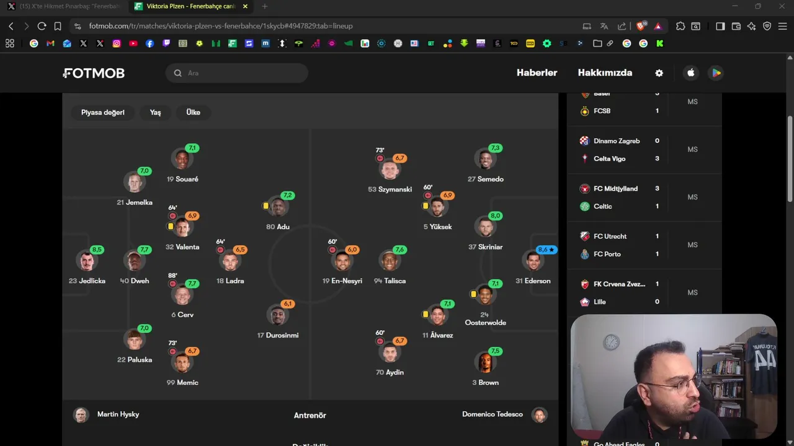Open the Brave Rewards triangle icon
This screenshot has height=446, width=794.
658,26
